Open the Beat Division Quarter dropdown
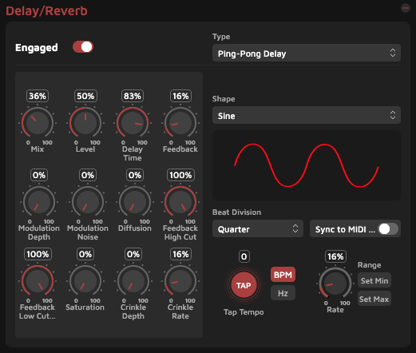The image size is (416, 353). point(258,228)
